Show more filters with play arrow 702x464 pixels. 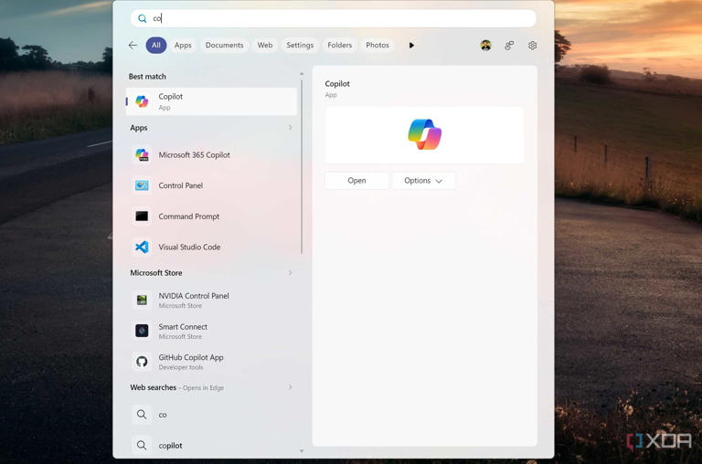411,45
